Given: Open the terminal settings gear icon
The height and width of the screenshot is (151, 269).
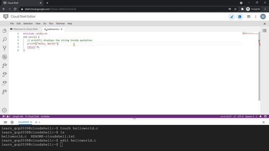Looking at the screenshot, I should (x=12, y=122).
